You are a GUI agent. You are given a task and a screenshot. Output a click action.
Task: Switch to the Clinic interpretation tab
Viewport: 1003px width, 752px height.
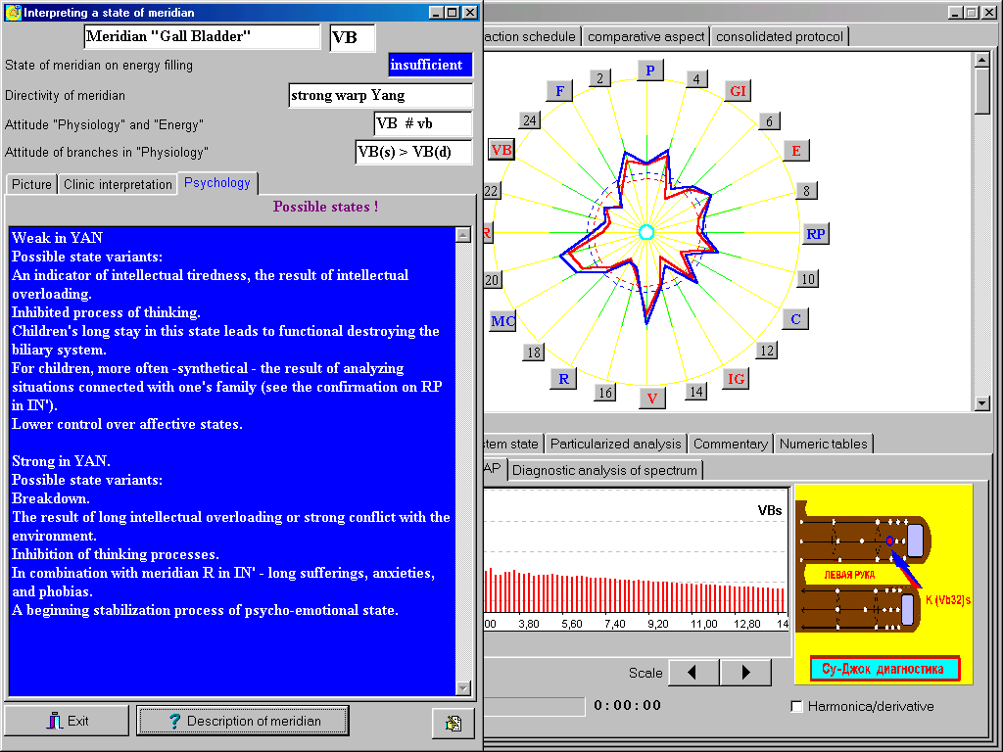[118, 184]
